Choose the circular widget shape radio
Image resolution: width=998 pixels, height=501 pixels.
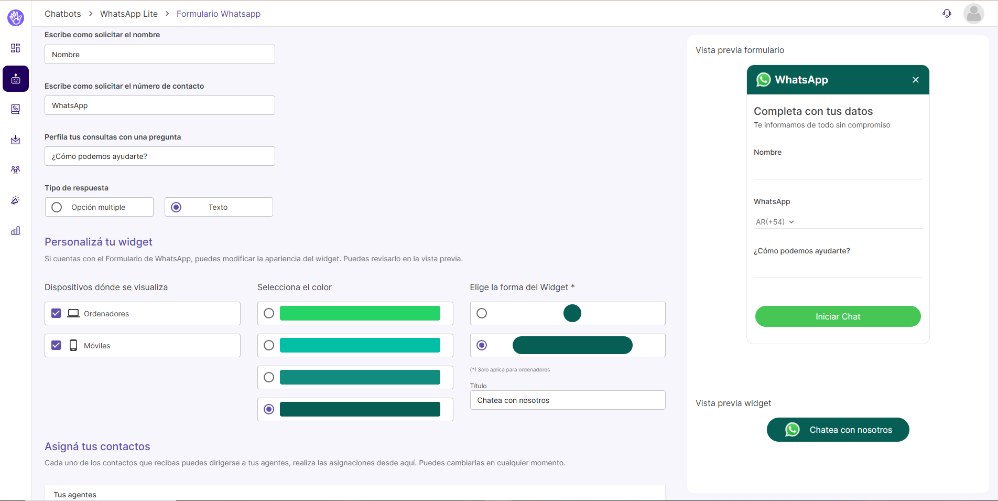coord(482,313)
